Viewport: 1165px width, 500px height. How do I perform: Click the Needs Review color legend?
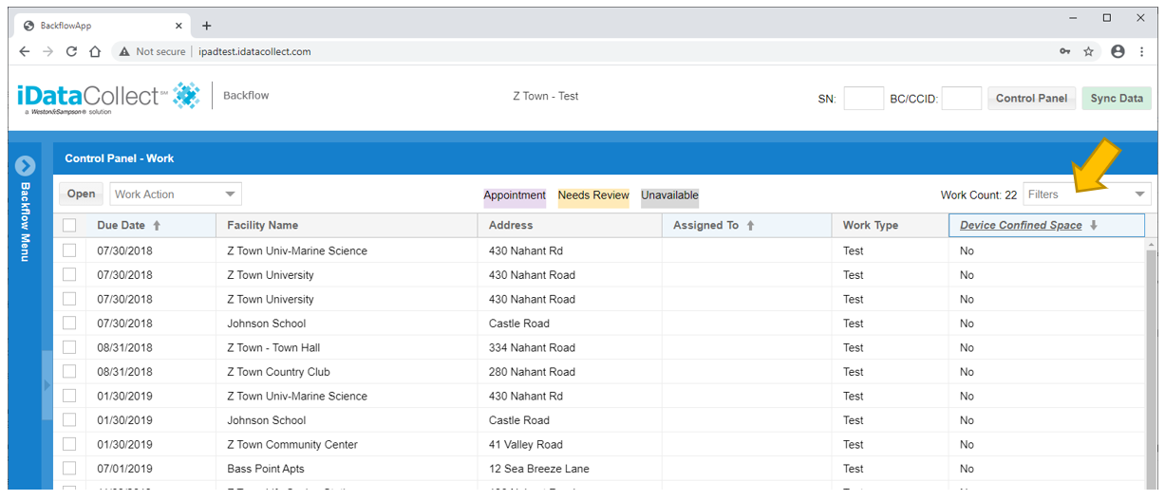pos(593,196)
